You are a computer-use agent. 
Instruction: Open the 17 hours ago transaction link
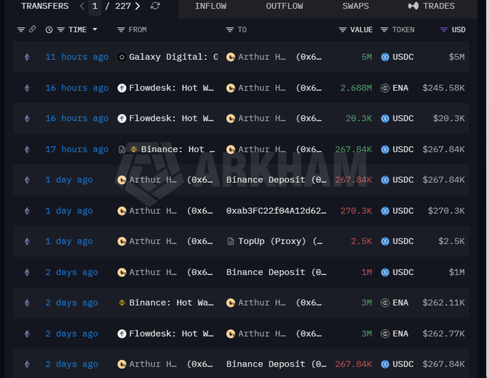pos(77,149)
